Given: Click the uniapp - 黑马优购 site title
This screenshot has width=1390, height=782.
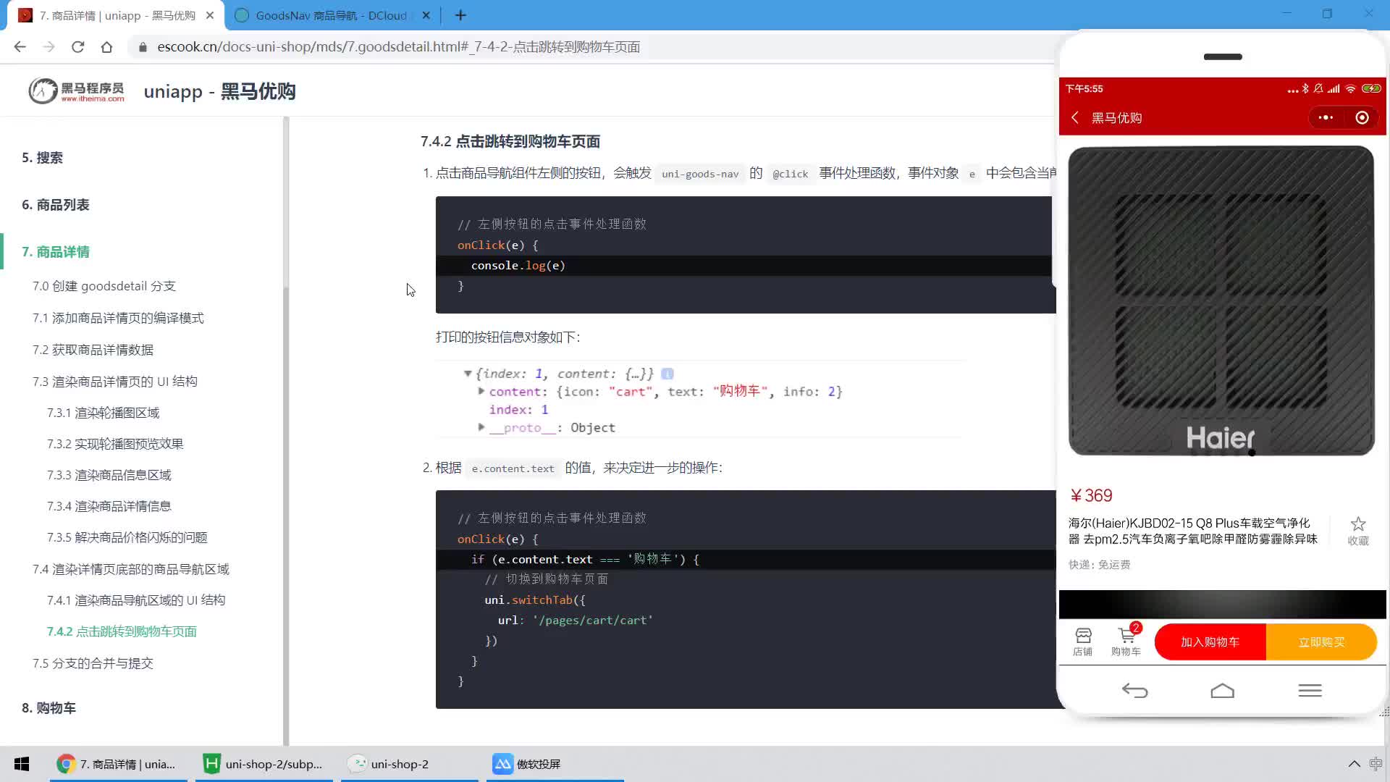Looking at the screenshot, I should click(x=220, y=91).
